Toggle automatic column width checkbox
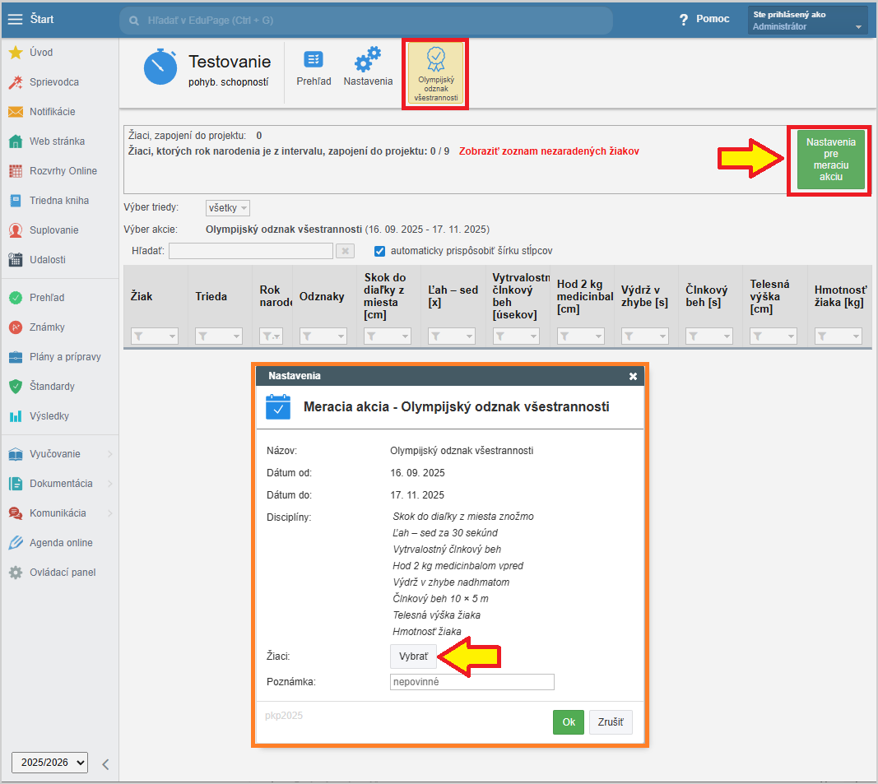This screenshot has height=784, width=878. pos(380,251)
